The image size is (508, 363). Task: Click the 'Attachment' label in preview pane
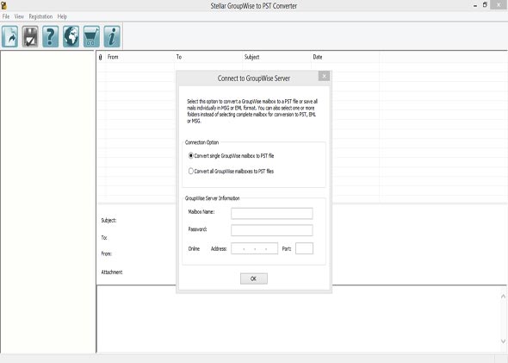[x=112, y=272]
